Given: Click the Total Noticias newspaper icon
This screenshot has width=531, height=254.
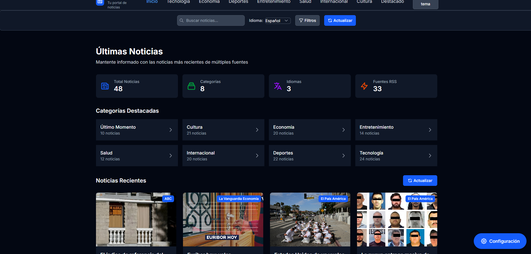Looking at the screenshot, I should [x=105, y=86].
